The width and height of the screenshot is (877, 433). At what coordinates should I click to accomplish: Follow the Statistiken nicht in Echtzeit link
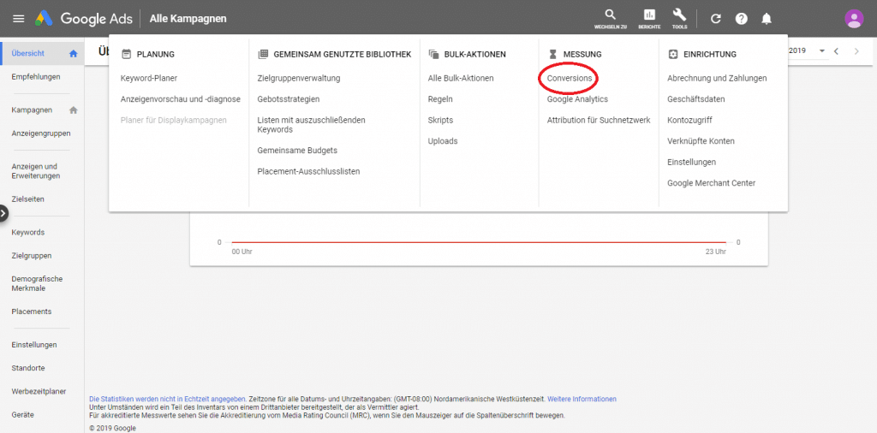168,399
